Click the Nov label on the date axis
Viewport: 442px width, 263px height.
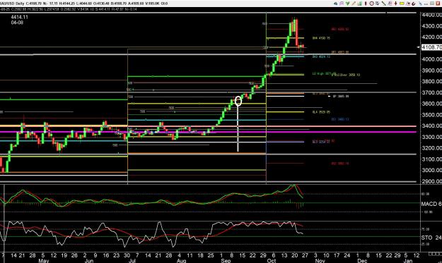tap(320, 260)
